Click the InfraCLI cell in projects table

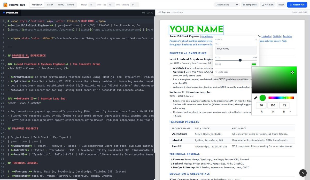[x=177, y=140]
